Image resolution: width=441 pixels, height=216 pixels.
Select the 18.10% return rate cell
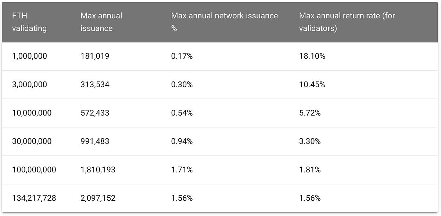click(312, 56)
